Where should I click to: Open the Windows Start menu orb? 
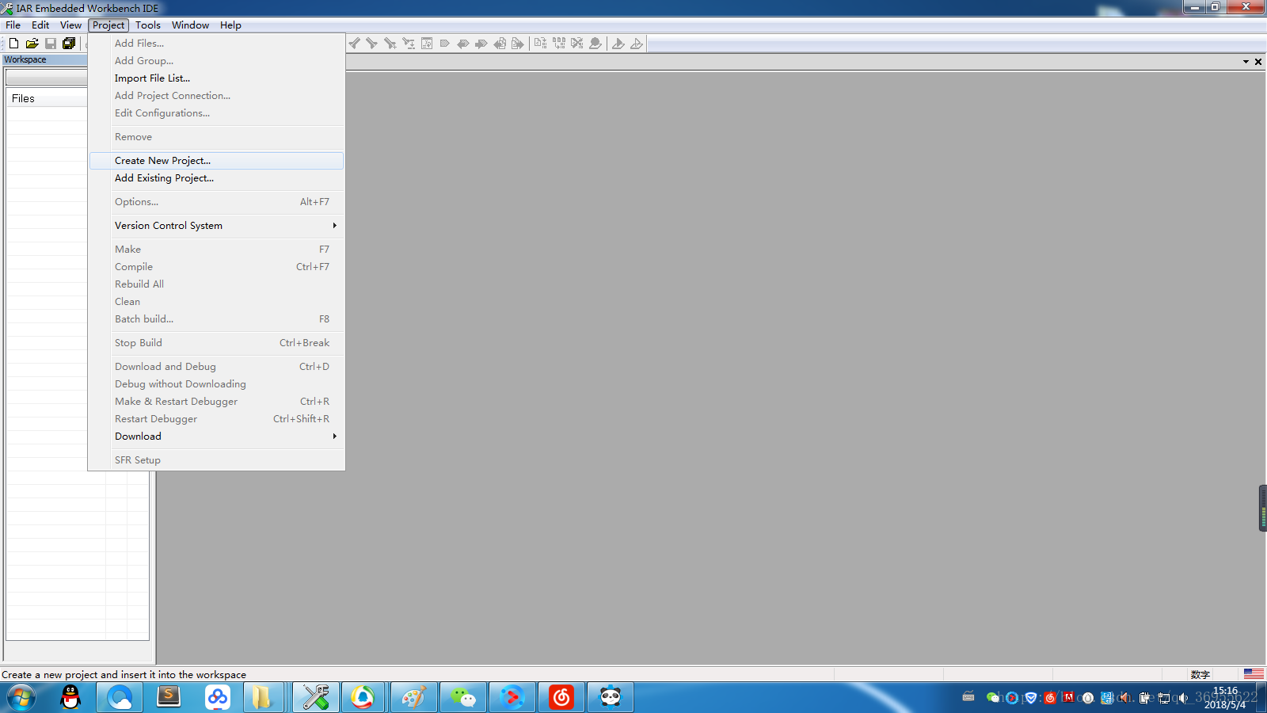21,698
